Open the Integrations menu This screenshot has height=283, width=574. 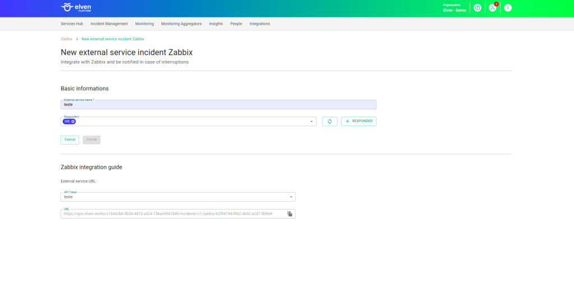click(260, 24)
